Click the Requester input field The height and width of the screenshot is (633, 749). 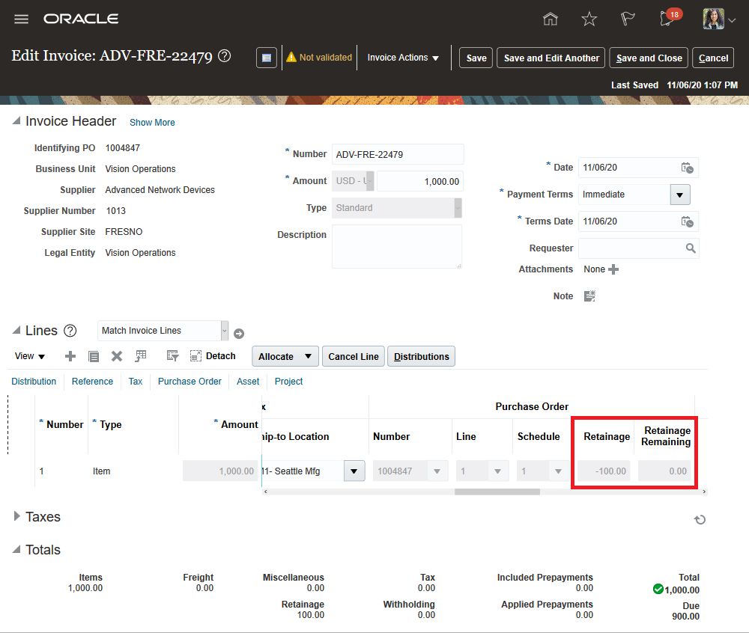click(x=631, y=248)
